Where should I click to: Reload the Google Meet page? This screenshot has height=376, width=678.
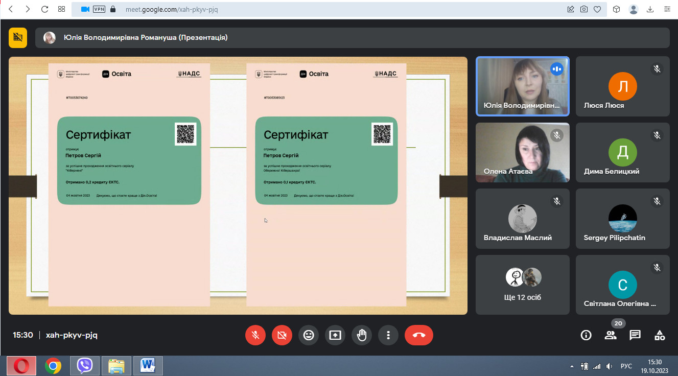click(44, 9)
